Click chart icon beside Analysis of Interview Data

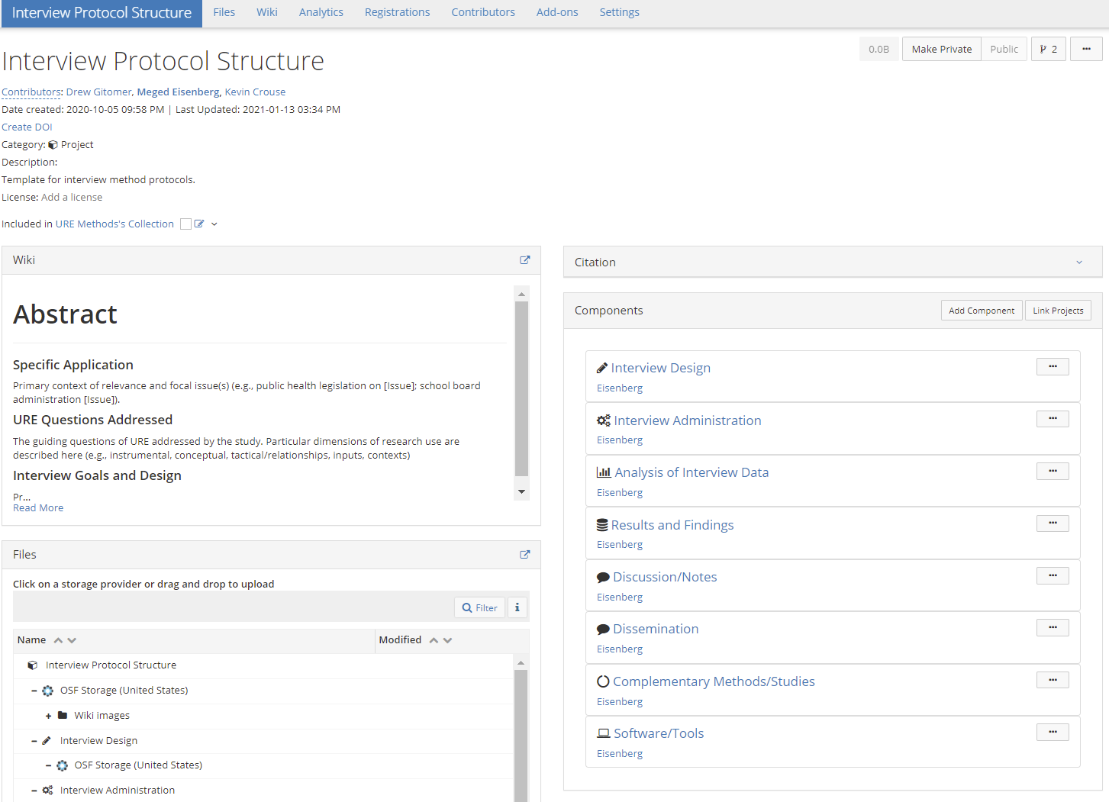point(604,473)
